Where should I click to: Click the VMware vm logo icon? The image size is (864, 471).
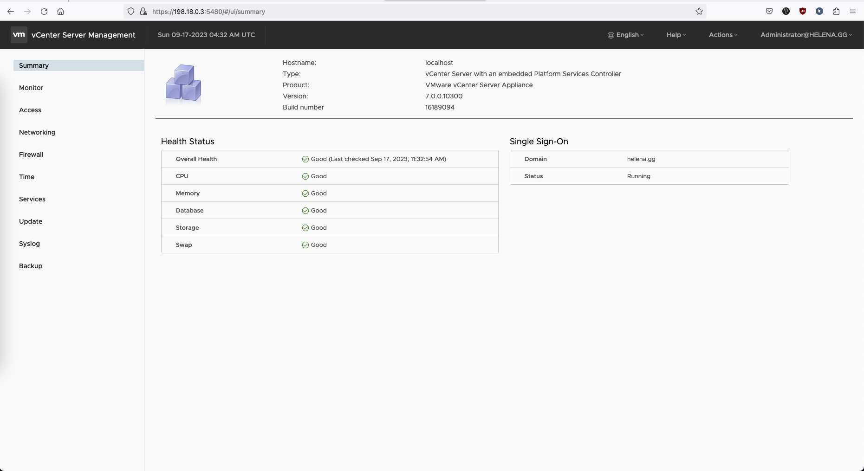(19, 35)
